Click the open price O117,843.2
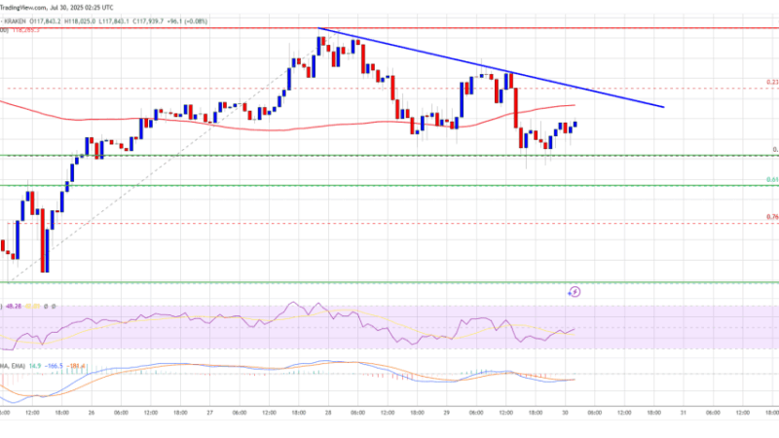This screenshot has height=438, width=779. tap(45, 21)
